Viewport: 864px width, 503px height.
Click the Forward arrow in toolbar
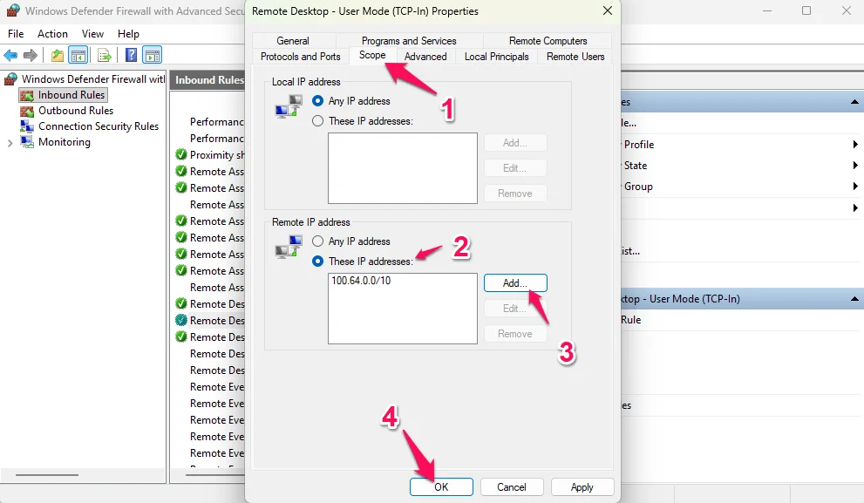[31, 55]
